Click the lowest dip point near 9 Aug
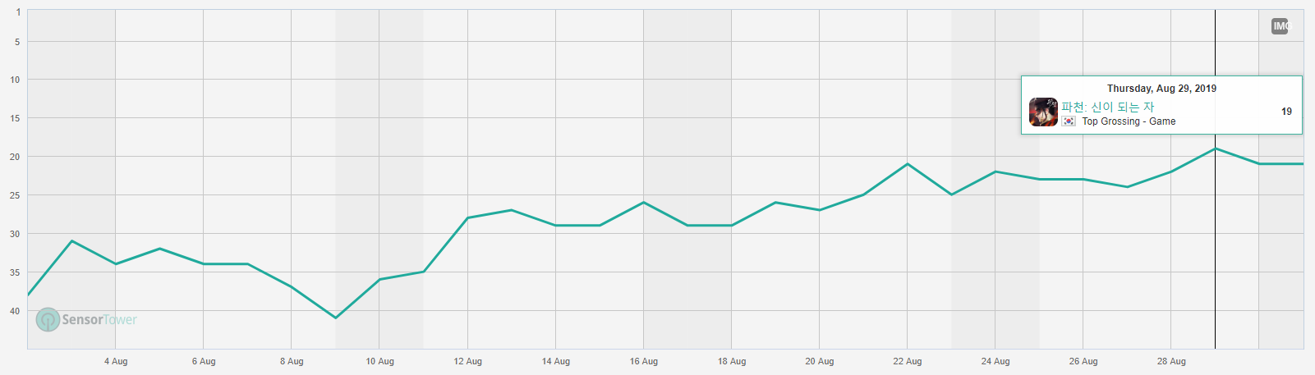Image resolution: width=1315 pixels, height=375 pixels. (x=335, y=318)
